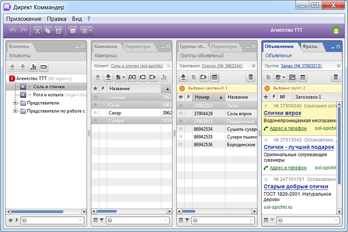This screenshot has height=232, width=348.
Task: Click the Redo icon in main toolbar
Action: pyautogui.click(x=23, y=30)
